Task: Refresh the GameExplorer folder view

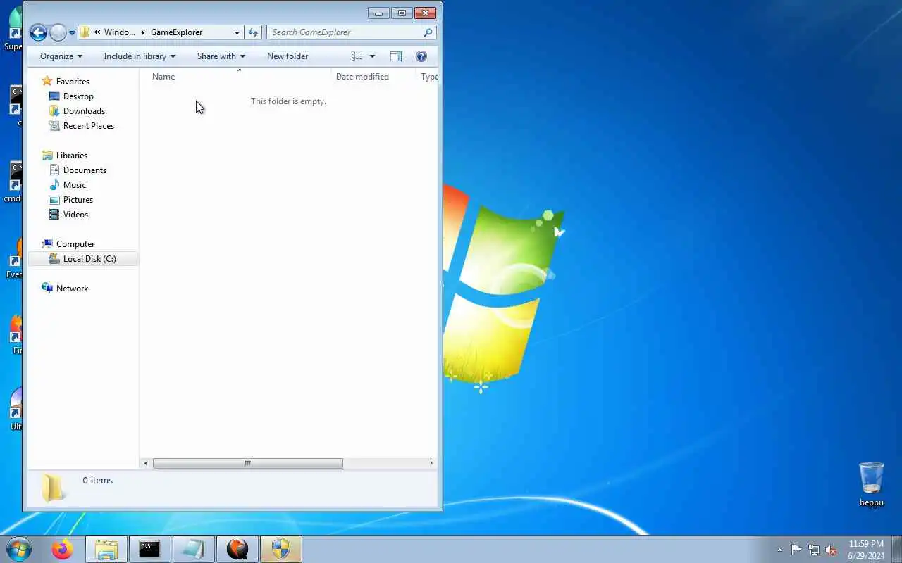Action: tap(254, 32)
